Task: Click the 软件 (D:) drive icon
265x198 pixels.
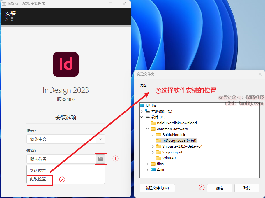Action: 148,117
